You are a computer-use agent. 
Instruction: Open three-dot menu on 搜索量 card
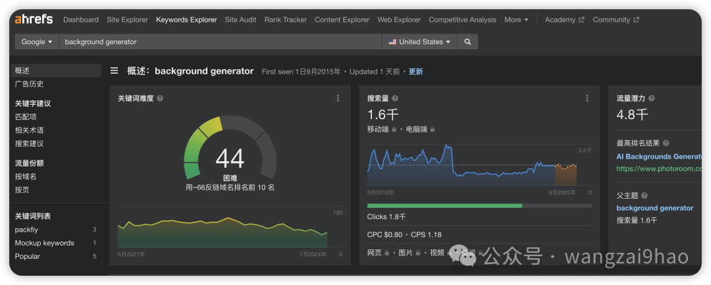587,98
